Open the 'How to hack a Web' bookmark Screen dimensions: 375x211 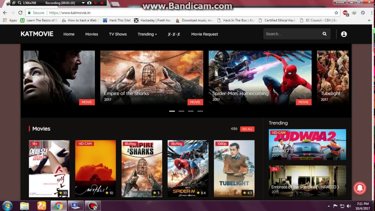click(80, 20)
